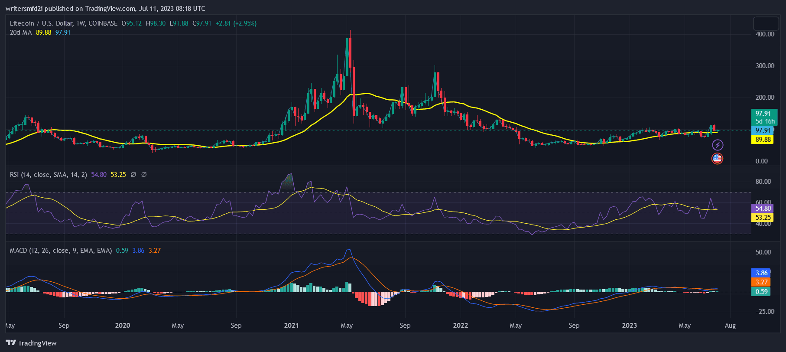The height and width of the screenshot is (352, 786).
Task: Click the 400.00 level on the price axis
Action: [764, 34]
